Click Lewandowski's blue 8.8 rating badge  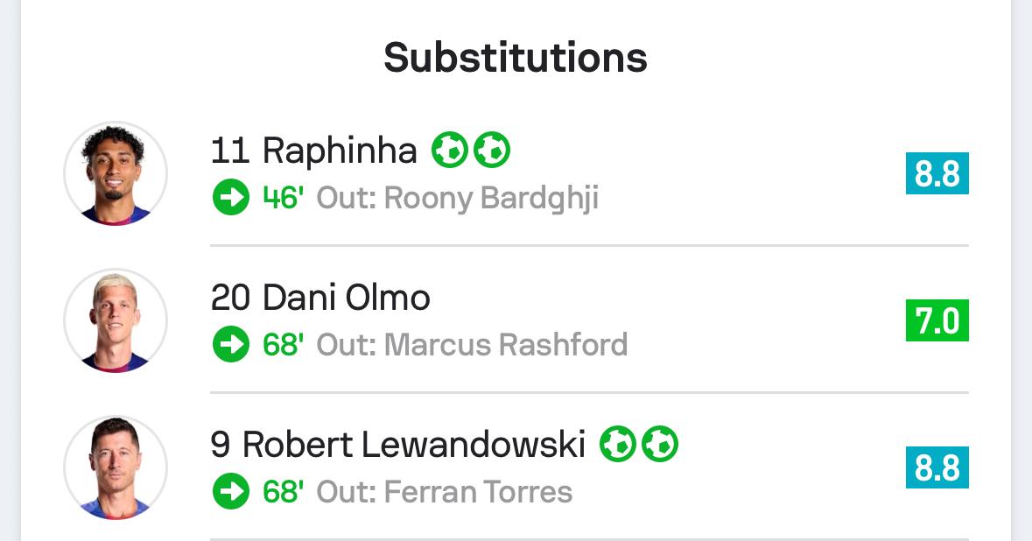point(937,467)
